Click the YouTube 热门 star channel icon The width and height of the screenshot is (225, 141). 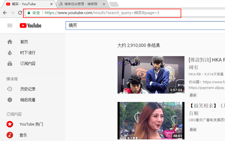pyautogui.click(x=10, y=124)
